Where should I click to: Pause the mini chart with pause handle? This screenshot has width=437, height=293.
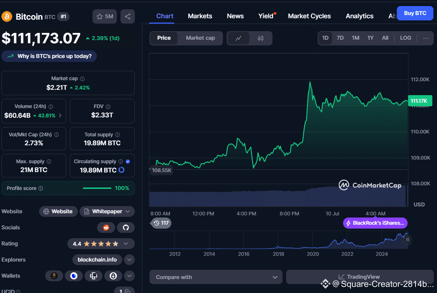click(x=407, y=239)
